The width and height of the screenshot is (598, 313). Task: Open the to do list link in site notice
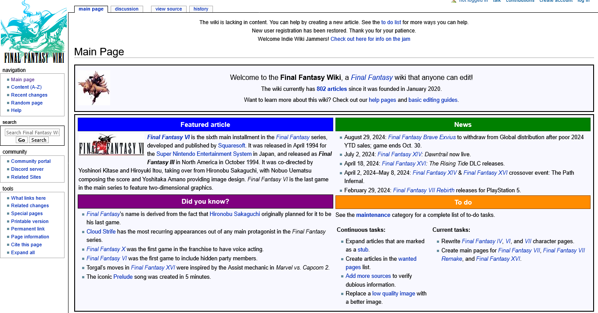[391, 22]
